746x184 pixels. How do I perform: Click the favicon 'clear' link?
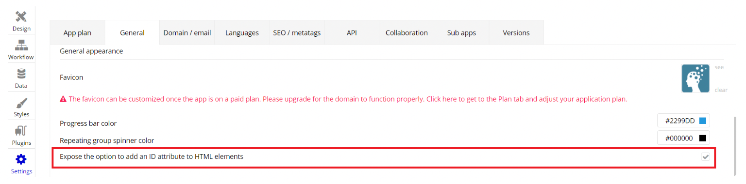pyautogui.click(x=721, y=90)
